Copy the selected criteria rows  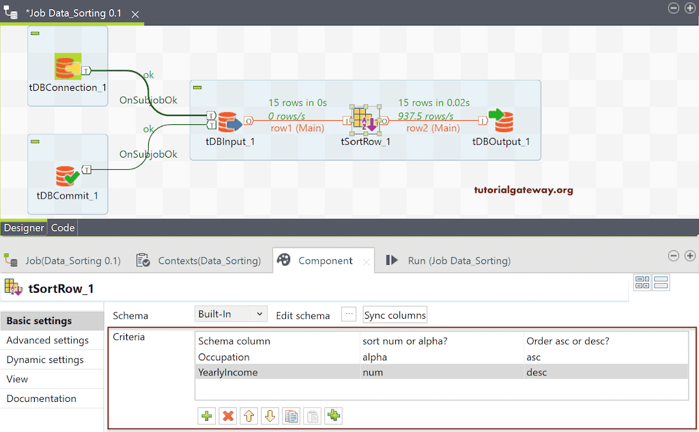[291, 416]
